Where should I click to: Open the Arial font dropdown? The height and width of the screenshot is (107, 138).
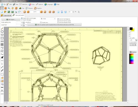[48, 19]
